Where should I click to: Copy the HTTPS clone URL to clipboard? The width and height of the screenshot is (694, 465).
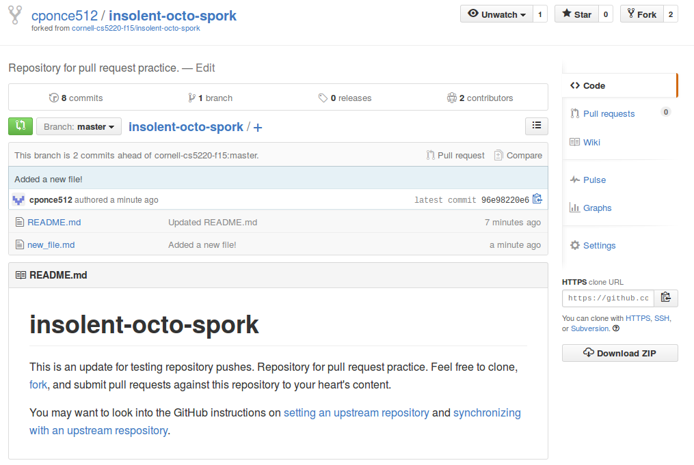coord(666,298)
